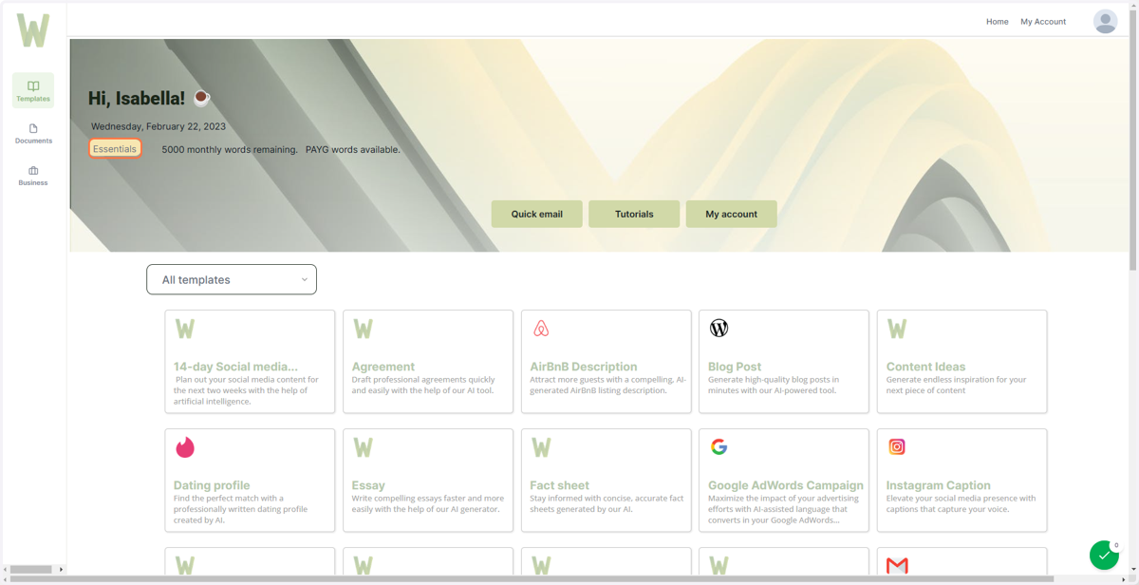
Task: Click the sidebar scroll left arrow
Action: click(5, 570)
